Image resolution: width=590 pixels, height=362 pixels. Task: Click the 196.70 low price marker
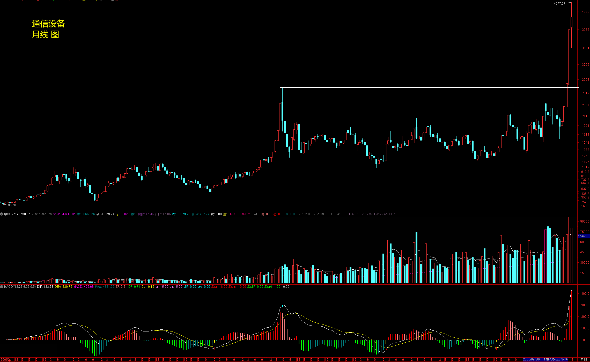tap(11, 205)
